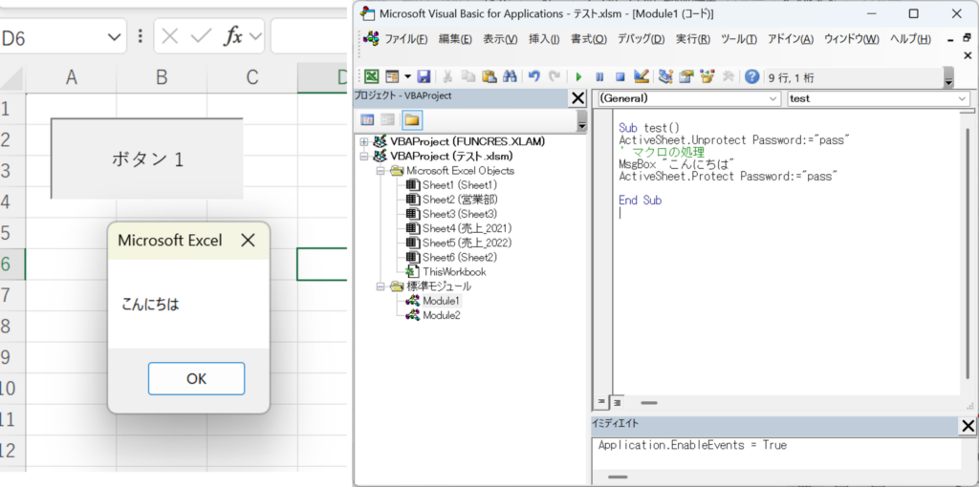Viewport: 979px width, 487px height.
Task: Switch to Procedure View button in code pane
Action: [602, 403]
